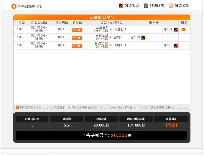Click the 디트로P vs 애틀란H match text
The height and width of the screenshot is (156, 204).
110,29
